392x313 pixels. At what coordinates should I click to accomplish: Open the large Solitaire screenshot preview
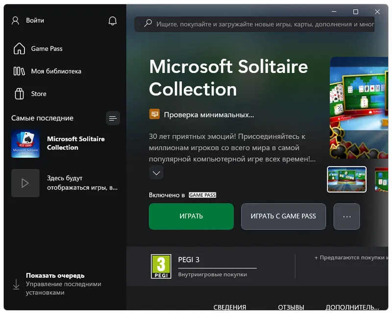coord(359,108)
